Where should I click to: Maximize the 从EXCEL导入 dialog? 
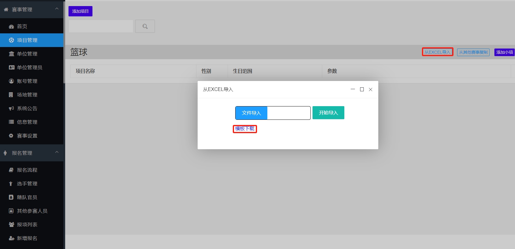coord(362,89)
